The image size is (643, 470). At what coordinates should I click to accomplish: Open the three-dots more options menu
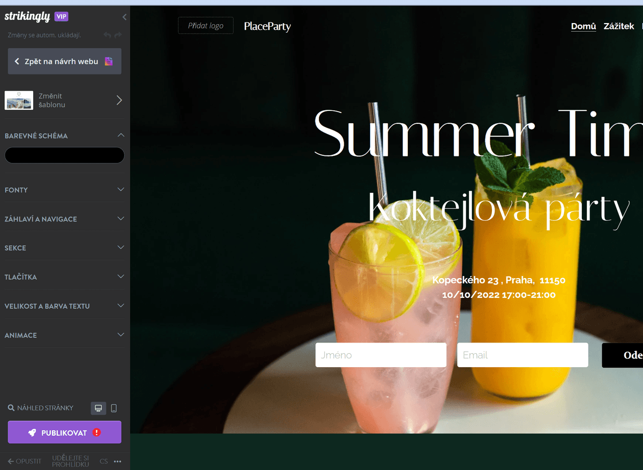[x=118, y=461]
